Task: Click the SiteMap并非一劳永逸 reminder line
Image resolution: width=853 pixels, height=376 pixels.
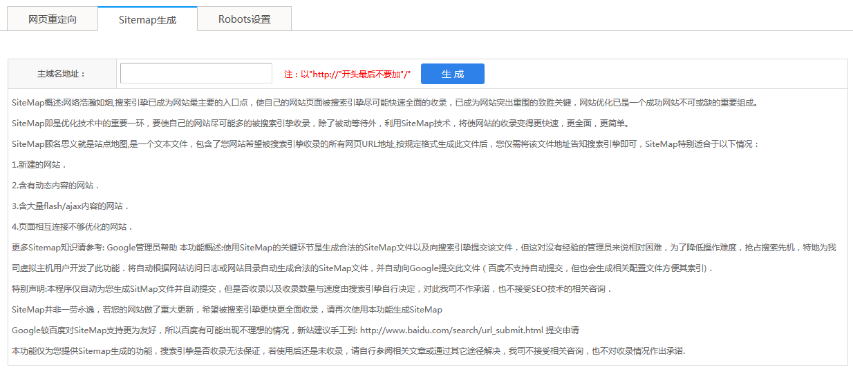Action: coord(227,310)
